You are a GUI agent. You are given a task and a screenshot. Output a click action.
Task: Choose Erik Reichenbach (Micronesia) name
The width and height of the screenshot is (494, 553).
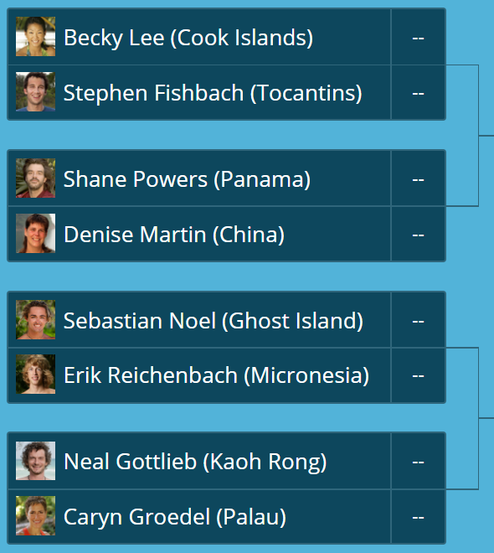(x=216, y=375)
